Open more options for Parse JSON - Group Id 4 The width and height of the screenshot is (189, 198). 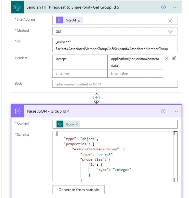pyautogui.click(x=175, y=111)
